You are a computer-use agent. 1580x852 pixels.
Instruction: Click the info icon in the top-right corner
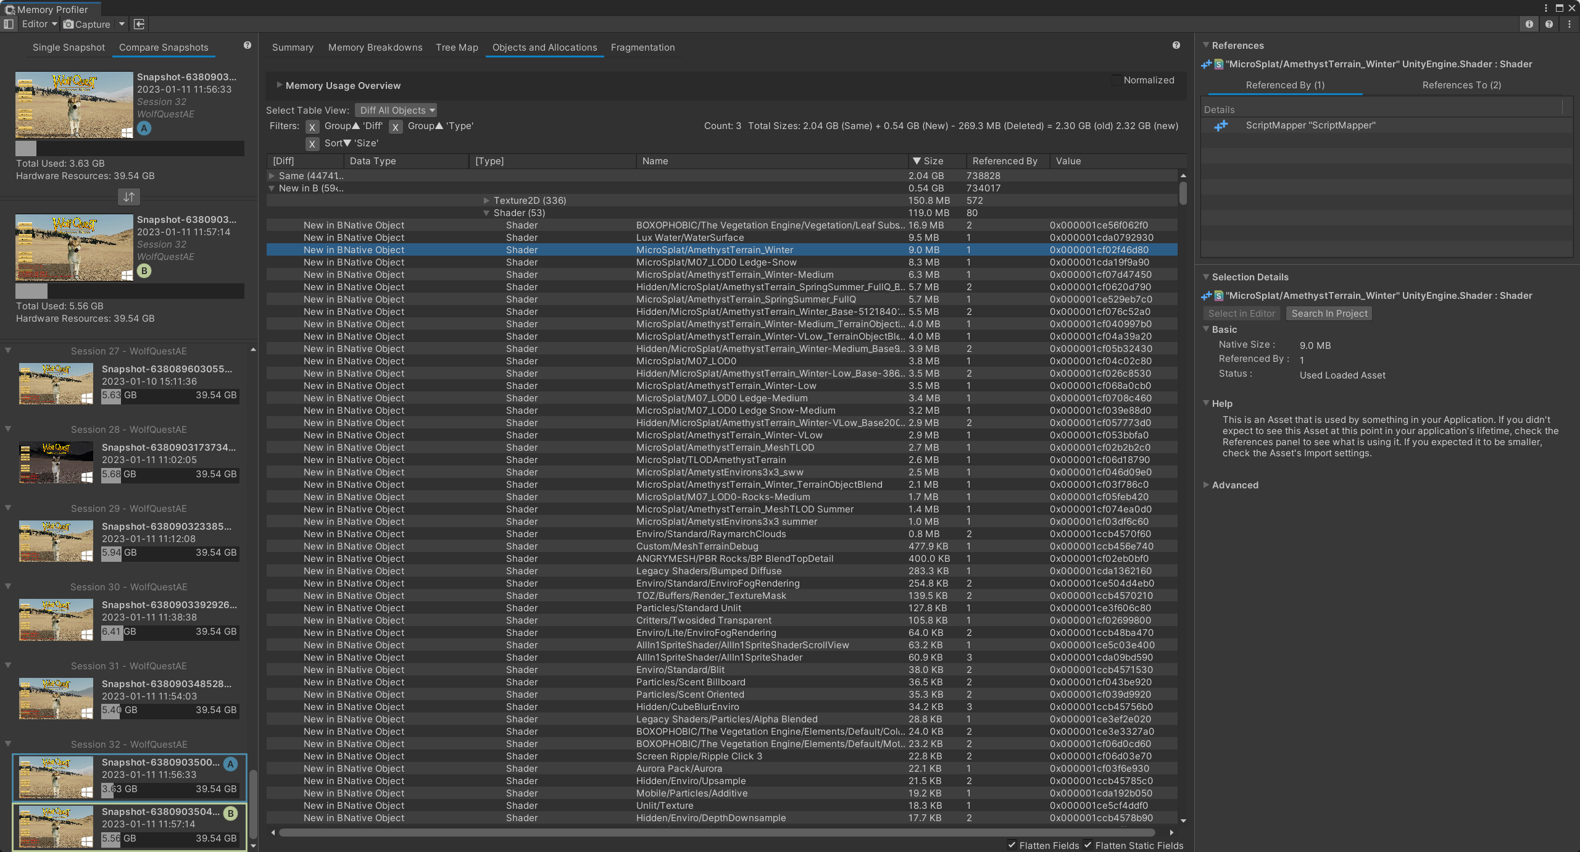click(x=1529, y=25)
